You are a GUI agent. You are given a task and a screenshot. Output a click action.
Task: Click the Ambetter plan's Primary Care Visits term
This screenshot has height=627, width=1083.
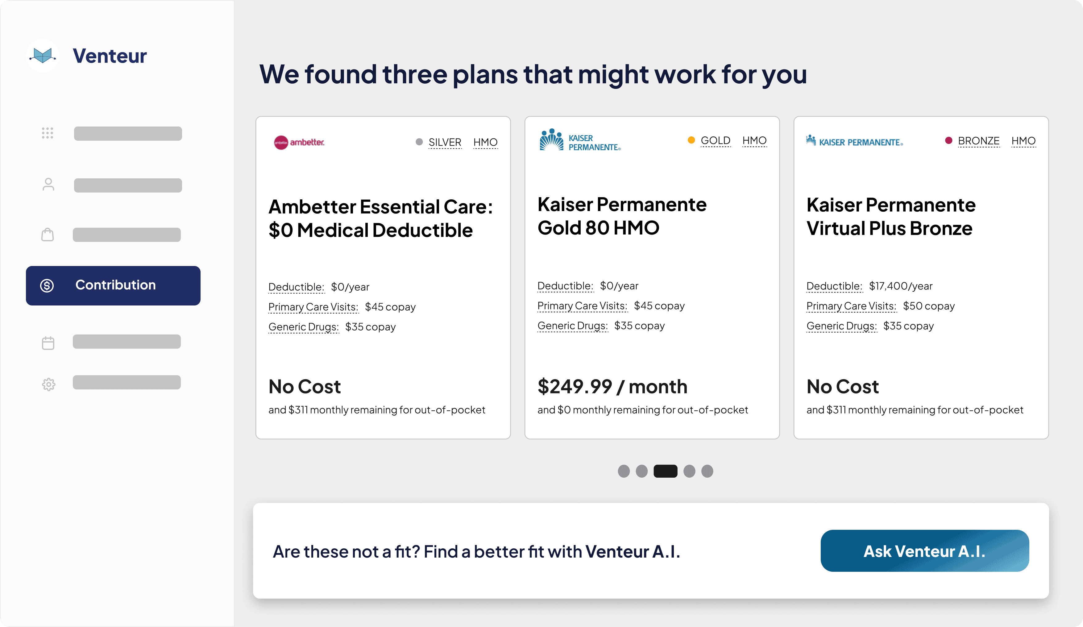313,307
